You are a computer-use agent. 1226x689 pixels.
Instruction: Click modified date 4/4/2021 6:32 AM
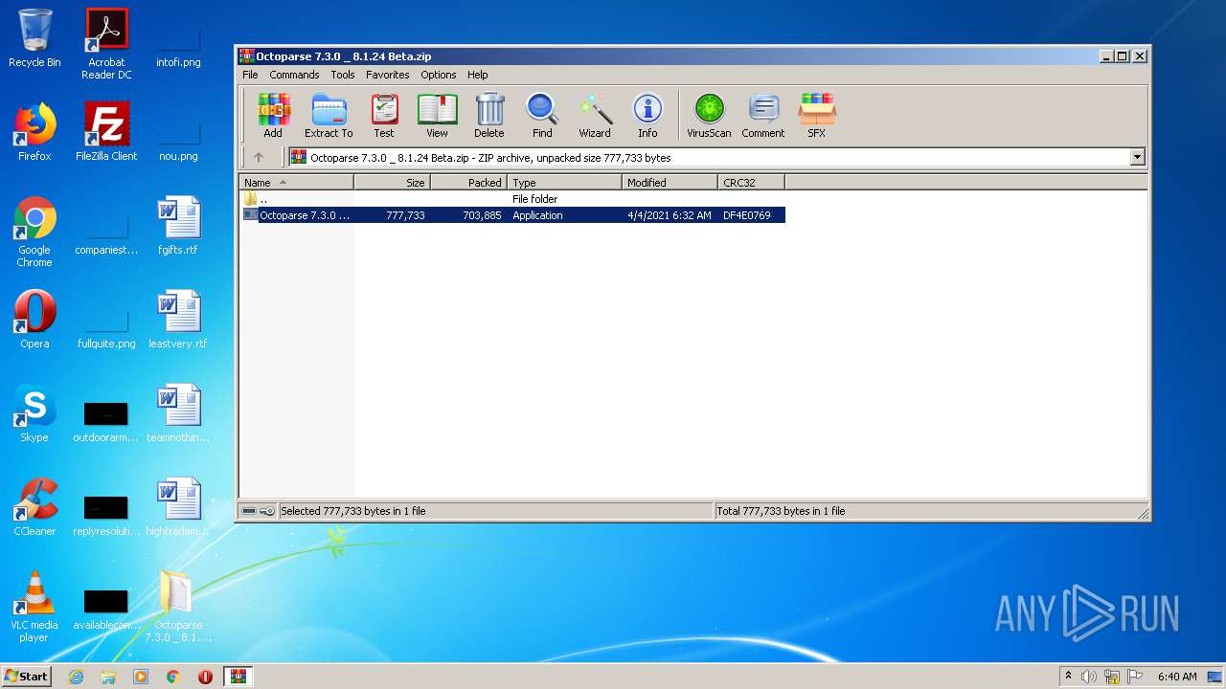[x=670, y=215]
